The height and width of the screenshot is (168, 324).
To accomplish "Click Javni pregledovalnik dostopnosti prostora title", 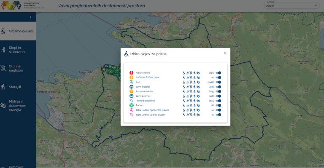I will (x=101, y=5).
